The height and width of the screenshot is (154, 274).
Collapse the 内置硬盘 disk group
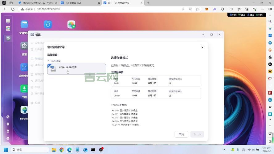point(49,61)
